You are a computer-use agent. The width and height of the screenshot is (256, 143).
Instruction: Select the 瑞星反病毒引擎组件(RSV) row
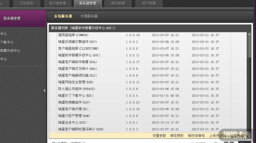pyautogui.click(x=144, y=42)
